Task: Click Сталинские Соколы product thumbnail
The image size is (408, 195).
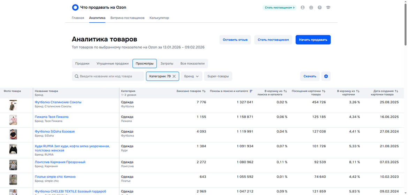Action: [x=13, y=105]
